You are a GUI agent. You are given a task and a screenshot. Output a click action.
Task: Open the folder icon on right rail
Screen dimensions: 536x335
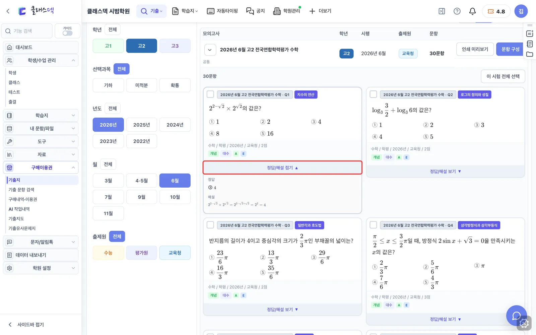coord(530,54)
